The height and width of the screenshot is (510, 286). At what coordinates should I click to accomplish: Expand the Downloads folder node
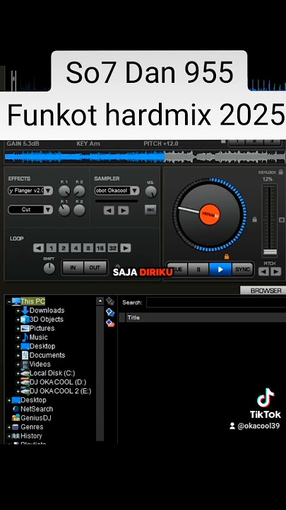coord(18,311)
